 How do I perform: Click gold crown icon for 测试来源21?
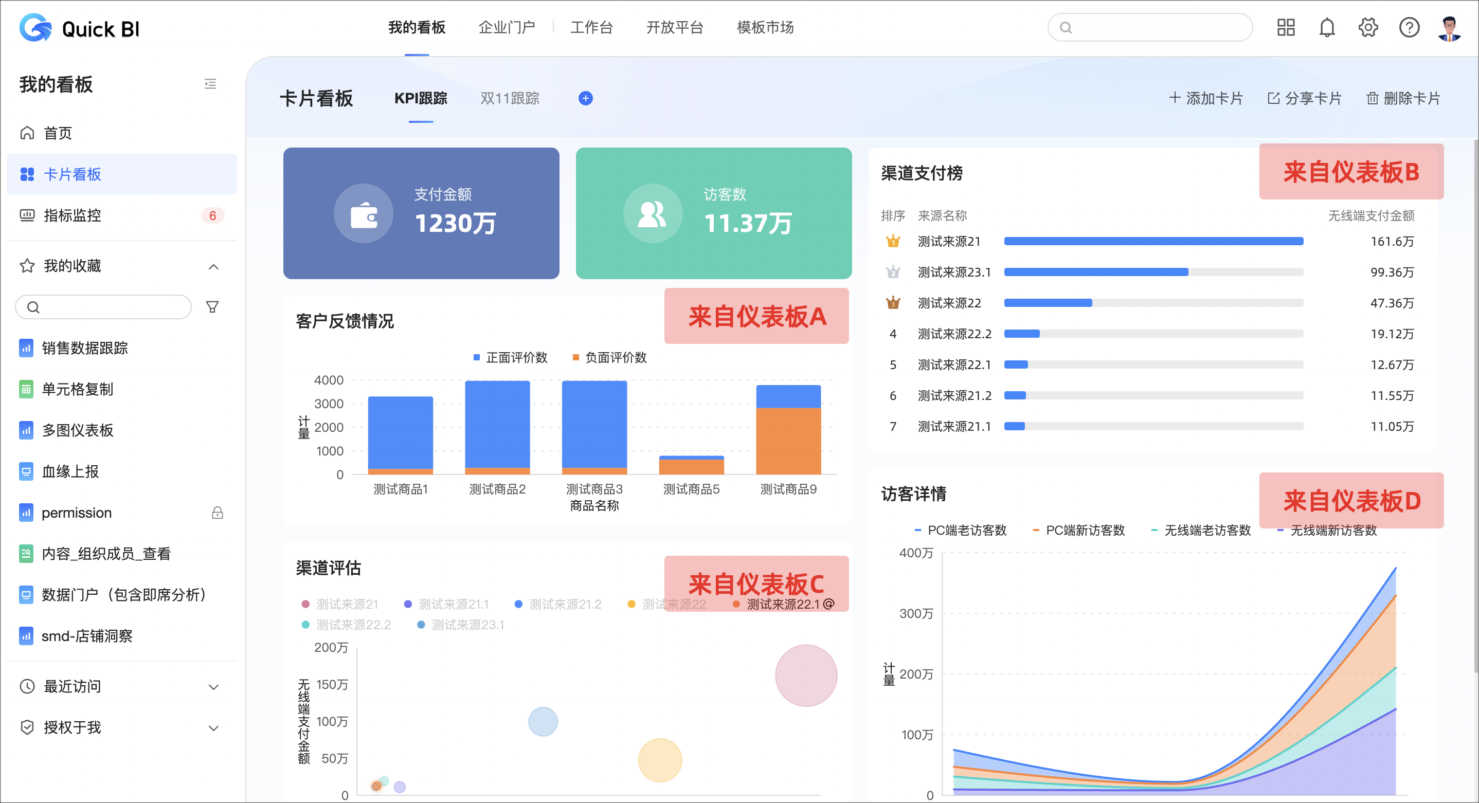tap(892, 241)
